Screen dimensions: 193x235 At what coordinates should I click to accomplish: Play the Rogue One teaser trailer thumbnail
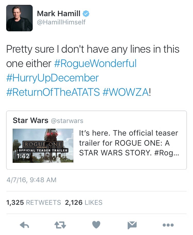pyautogui.click(x=43, y=146)
